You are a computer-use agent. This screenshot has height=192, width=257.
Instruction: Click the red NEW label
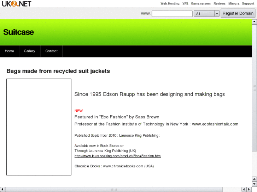coord(79,111)
